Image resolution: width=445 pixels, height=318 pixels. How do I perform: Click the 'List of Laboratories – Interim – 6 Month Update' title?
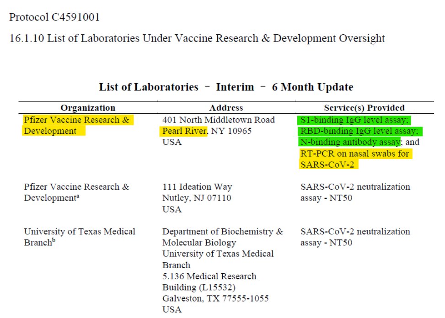(x=226, y=87)
